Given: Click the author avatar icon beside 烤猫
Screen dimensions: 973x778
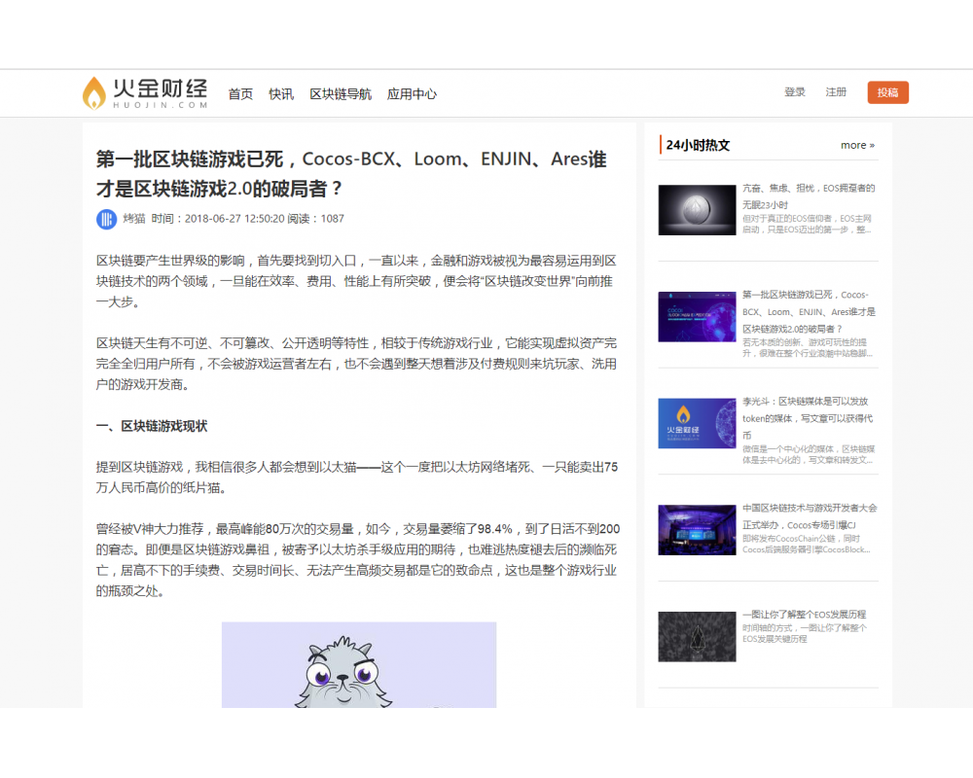Looking at the screenshot, I should [x=106, y=219].
